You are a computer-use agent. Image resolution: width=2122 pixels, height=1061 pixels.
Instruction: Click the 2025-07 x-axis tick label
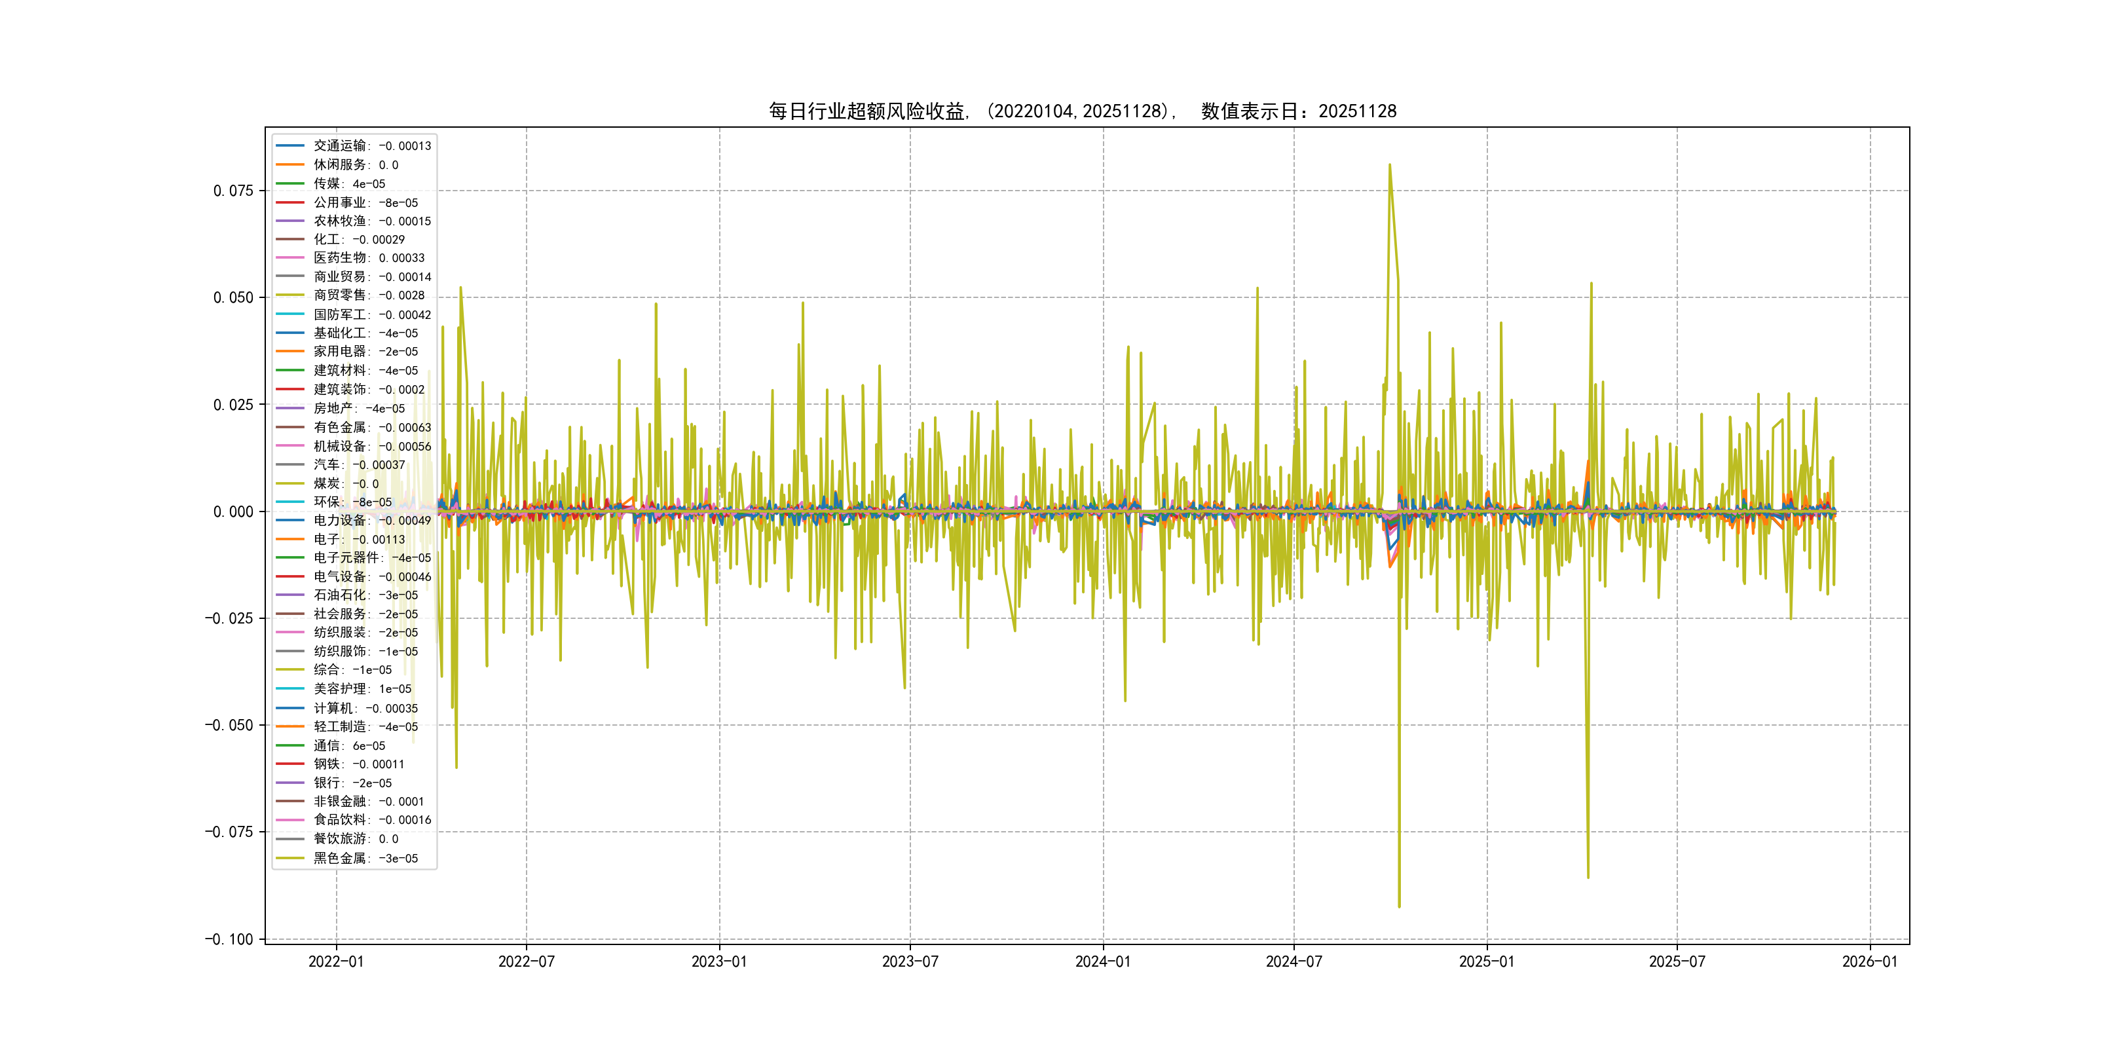click(1677, 961)
